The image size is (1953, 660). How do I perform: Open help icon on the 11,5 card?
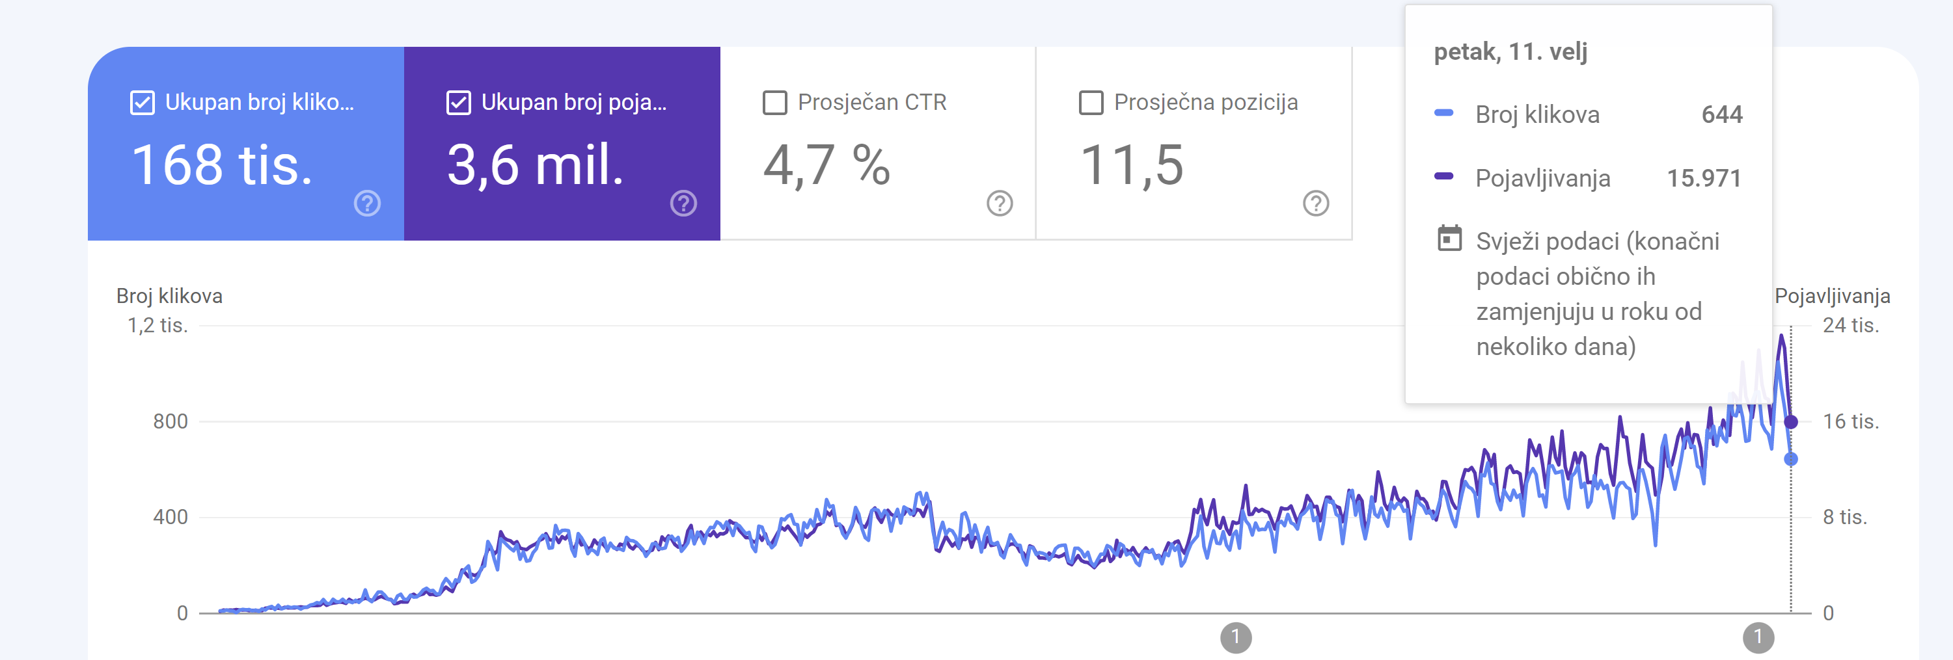1316,203
